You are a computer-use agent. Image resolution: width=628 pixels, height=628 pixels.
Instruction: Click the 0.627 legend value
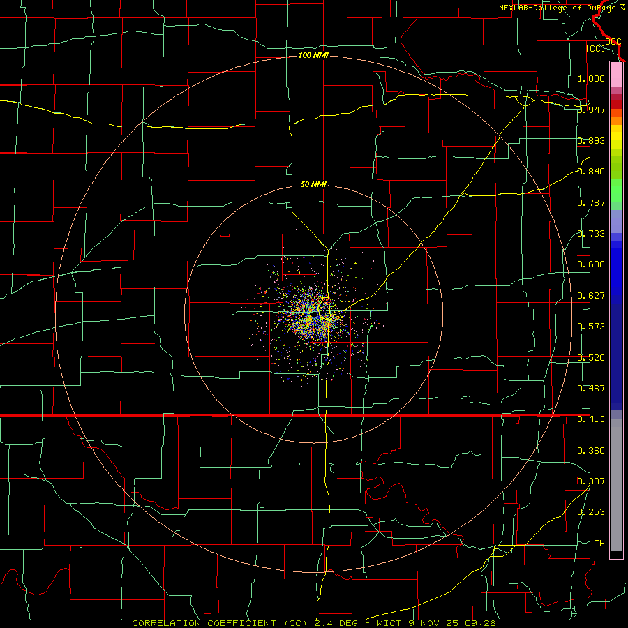point(591,296)
